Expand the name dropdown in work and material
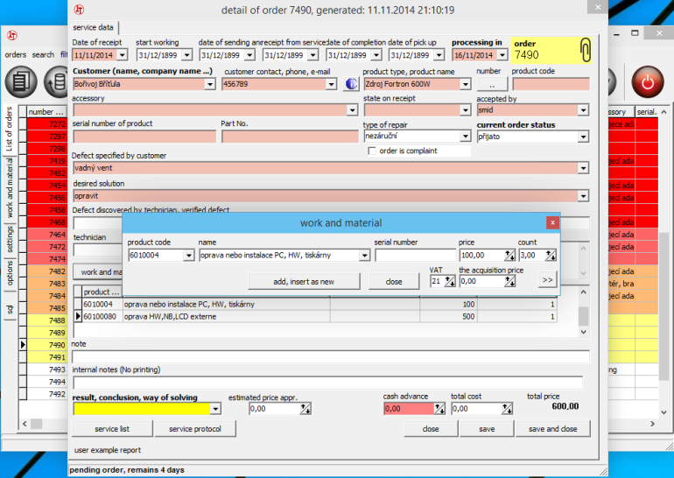 tap(364, 256)
